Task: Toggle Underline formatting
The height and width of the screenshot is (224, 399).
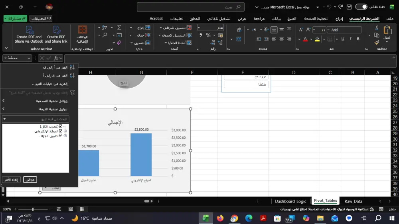Action: 343,39
